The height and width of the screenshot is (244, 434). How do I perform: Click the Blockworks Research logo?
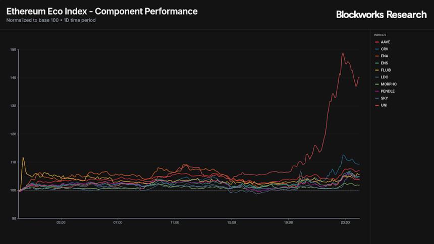pyautogui.click(x=381, y=15)
